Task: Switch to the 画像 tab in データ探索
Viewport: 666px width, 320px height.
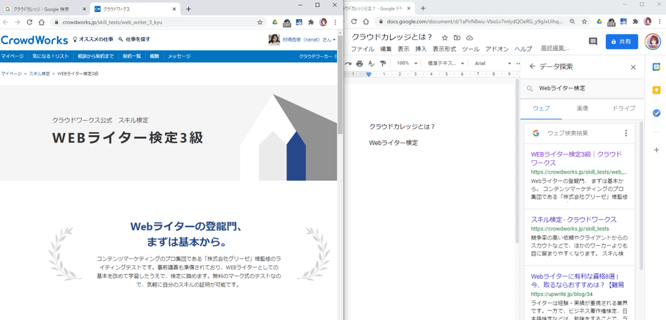Action: coord(582,109)
